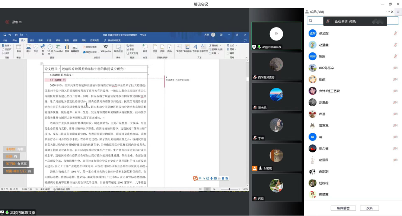Image resolution: width=402 pixels, height=216 pixels.
Task: Open Word ribbon display options
Action: click(x=221, y=35)
